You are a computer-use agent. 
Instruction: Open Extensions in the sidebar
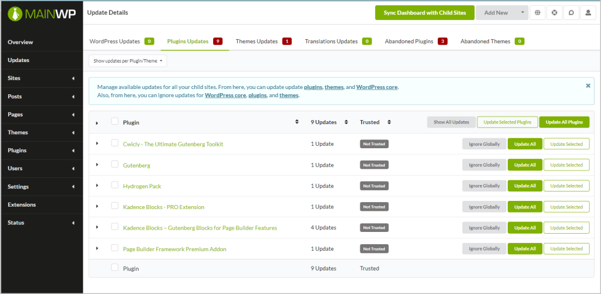pyautogui.click(x=22, y=205)
